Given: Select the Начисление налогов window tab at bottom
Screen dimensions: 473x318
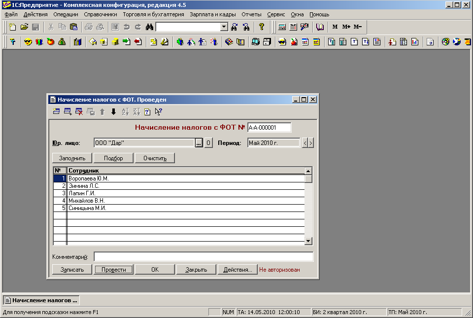Looking at the screenshot, I should (41, 301).
